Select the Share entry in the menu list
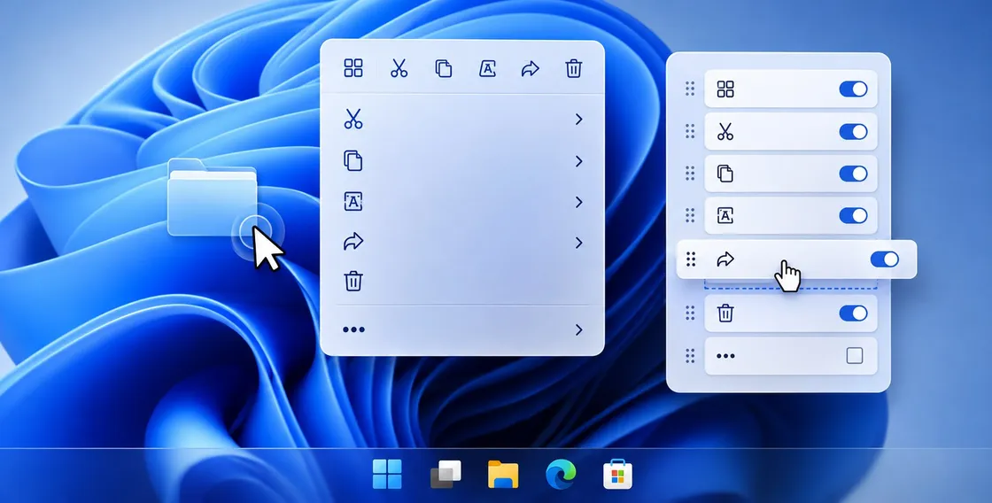 point(462,242)
